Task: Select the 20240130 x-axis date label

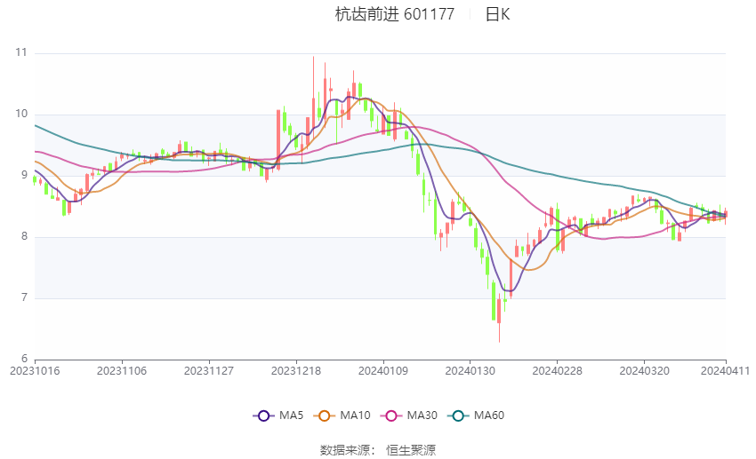Action: 470,370
